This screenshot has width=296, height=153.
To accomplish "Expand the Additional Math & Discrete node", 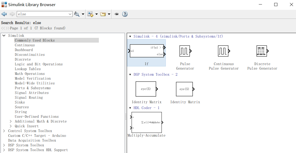I will pos(11,121).
